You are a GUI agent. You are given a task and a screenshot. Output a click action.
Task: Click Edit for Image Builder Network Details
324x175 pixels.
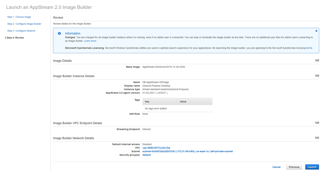click(x=317, y=138)
